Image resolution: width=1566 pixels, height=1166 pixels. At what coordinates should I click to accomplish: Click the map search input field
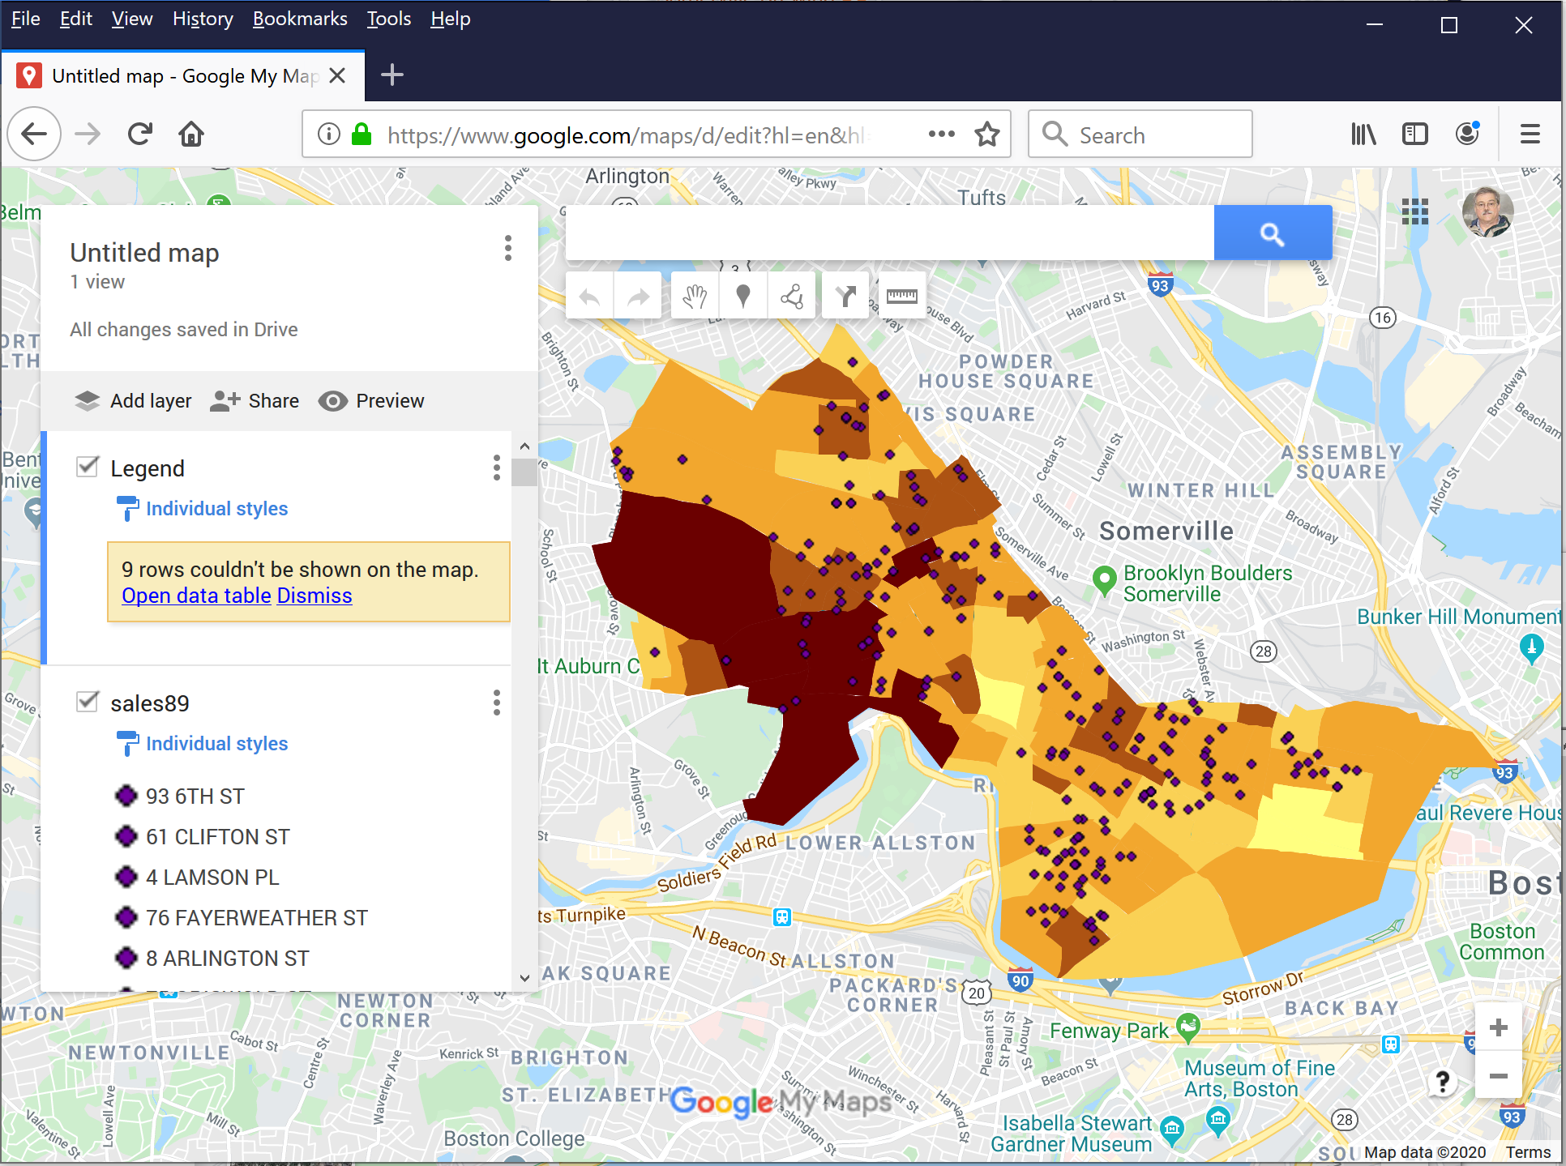(889, 233)
